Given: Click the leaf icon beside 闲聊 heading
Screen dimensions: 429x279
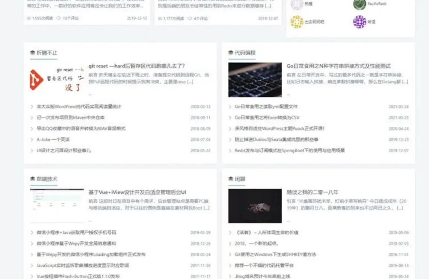Looking at the screenshot, I should tap(231, 179).
